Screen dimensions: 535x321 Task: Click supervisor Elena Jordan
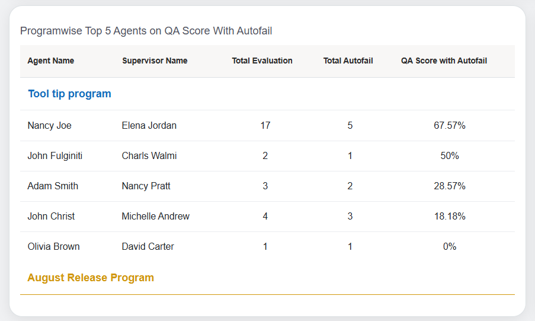[149, 126]
